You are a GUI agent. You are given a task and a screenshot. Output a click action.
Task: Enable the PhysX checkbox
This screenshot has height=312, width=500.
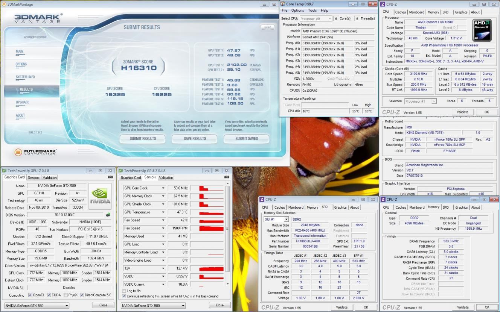pyautogui.click(x=66, y=295)
